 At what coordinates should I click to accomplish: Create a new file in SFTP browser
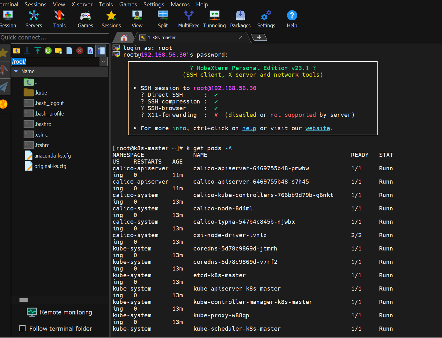69,51
